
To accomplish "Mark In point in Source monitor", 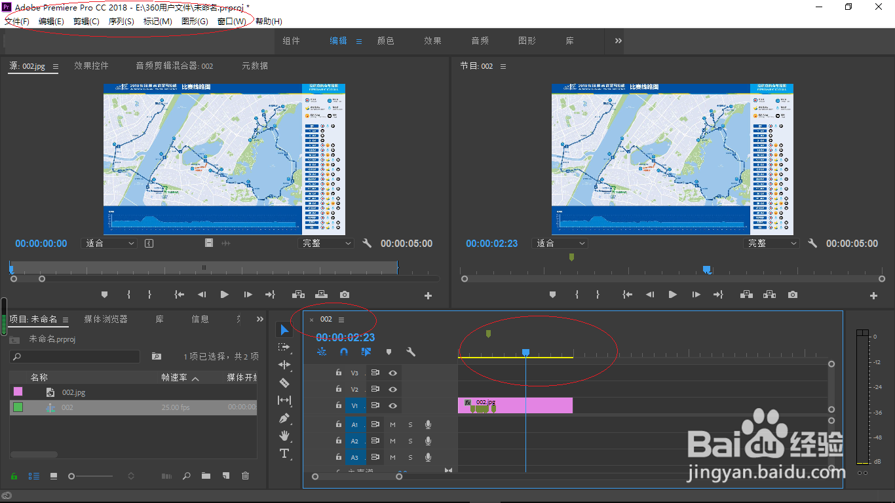I will 128,295.
